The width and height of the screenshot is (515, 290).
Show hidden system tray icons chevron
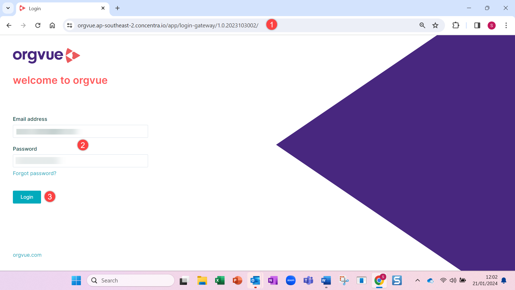pos(418,281)
